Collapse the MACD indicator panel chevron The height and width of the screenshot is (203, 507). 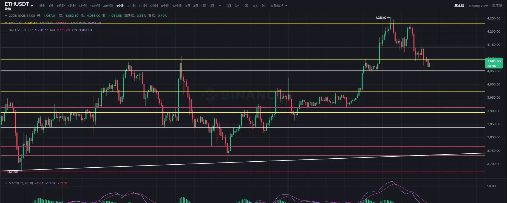6,183
